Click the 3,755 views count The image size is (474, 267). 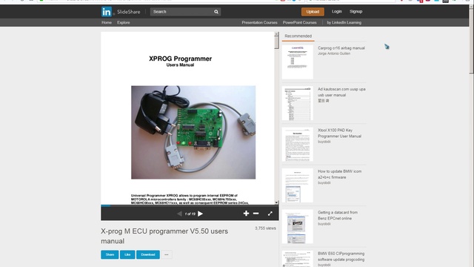click(265, 228)
